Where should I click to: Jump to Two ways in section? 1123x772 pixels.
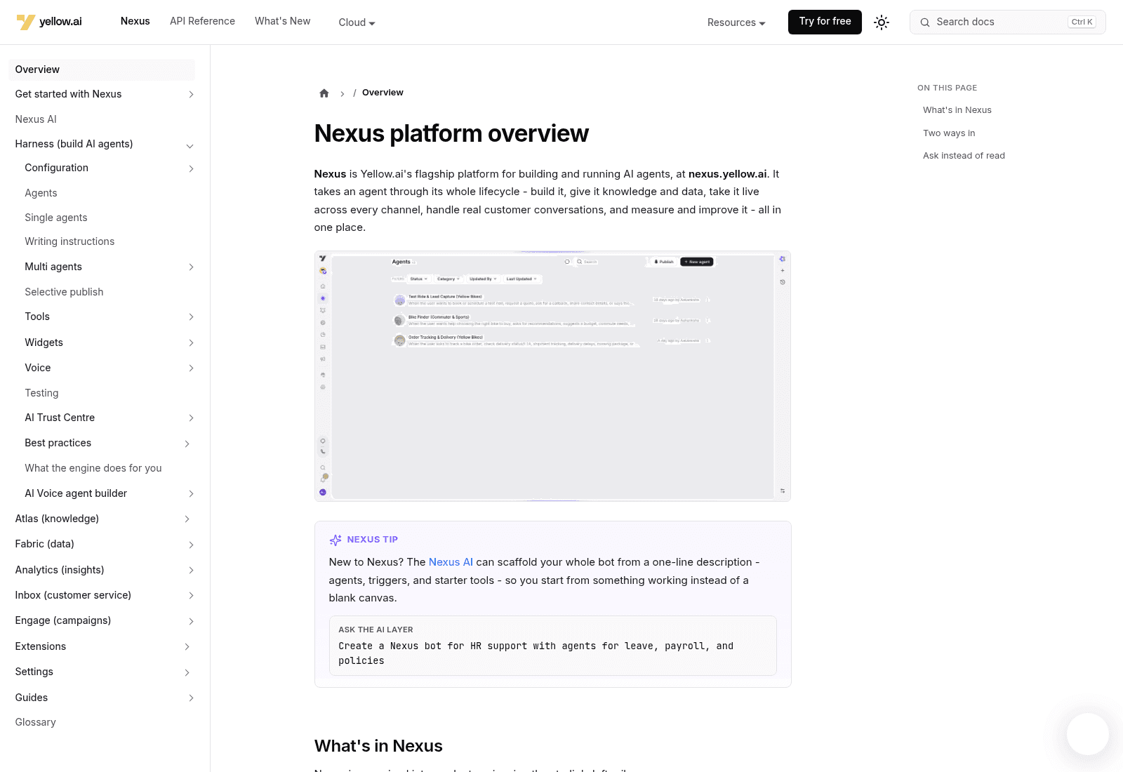pyautogui.click(x=949, y=133)
